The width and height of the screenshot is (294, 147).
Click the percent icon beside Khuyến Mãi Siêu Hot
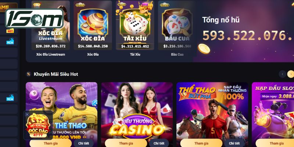tap(29, 74)
